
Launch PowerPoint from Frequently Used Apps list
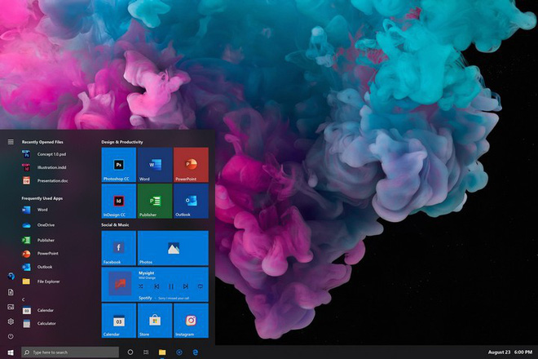41,254
